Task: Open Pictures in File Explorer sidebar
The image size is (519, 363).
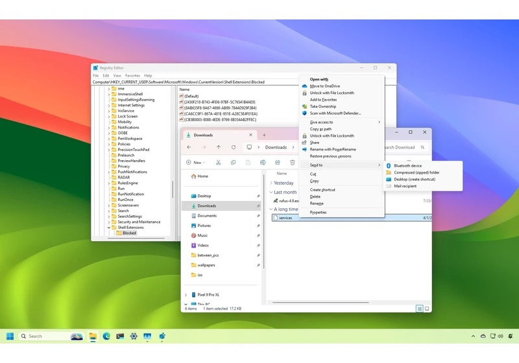Action: point(221,226)
